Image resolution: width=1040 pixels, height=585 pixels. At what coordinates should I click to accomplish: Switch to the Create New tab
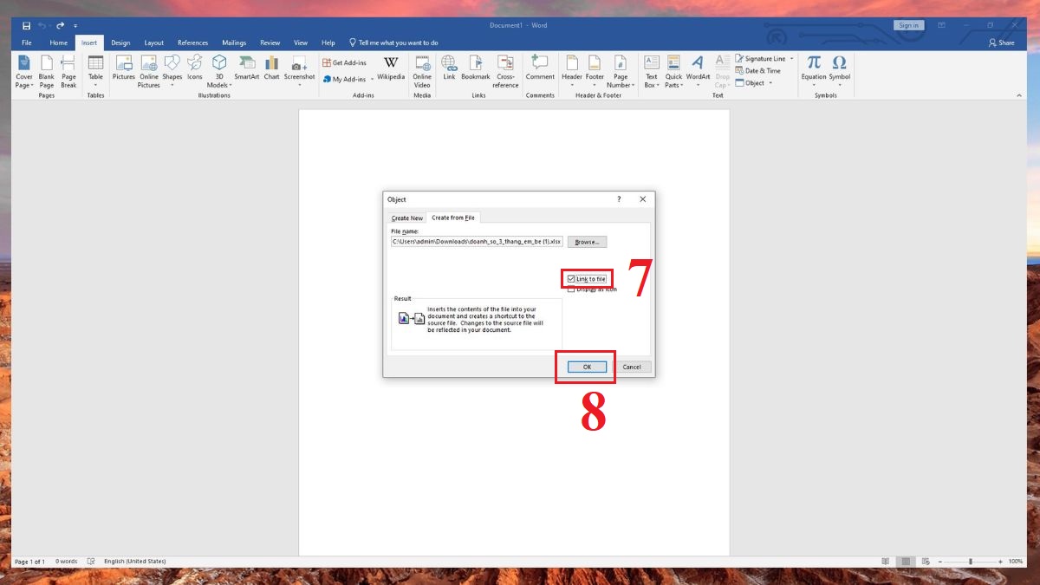pyautogui.click(x=406, y=218)
